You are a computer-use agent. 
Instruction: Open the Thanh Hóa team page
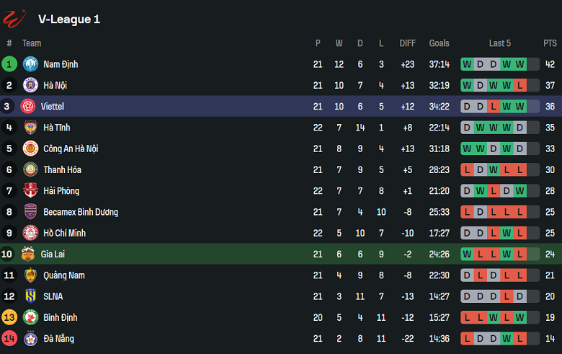(x=62, y=170)
